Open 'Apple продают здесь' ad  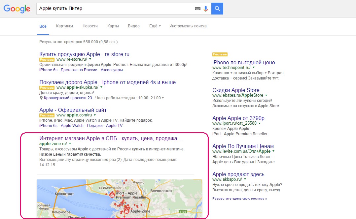tap(238, 174)
